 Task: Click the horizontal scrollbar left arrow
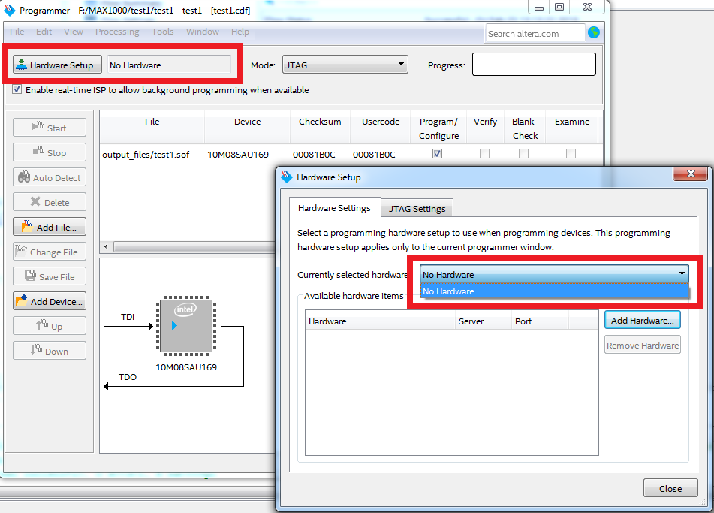106,246
